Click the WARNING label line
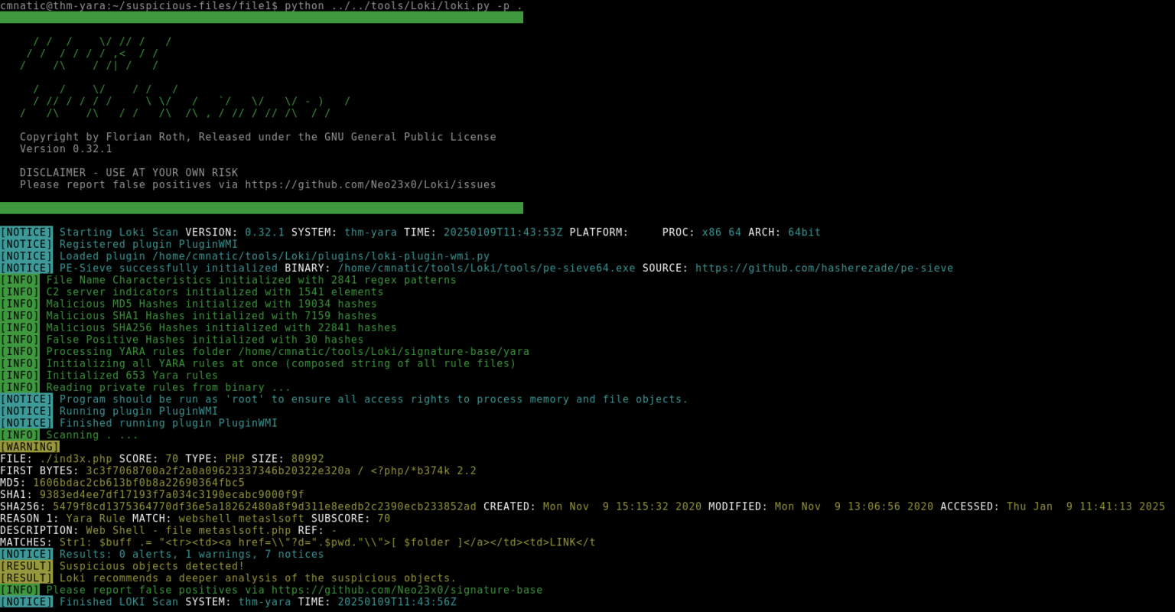This screenshot has width=1175, height=612. coord(29,446)
